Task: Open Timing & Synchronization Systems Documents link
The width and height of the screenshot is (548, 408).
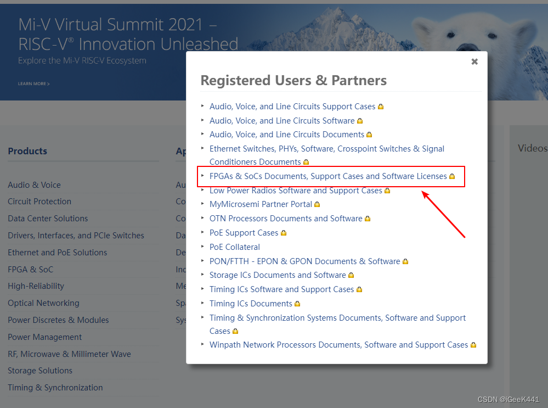Action: click(337, 325)
